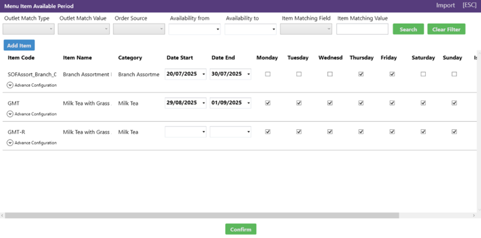Uncheck Thursday for SOFAssort_Branch item

pos(361,74)
